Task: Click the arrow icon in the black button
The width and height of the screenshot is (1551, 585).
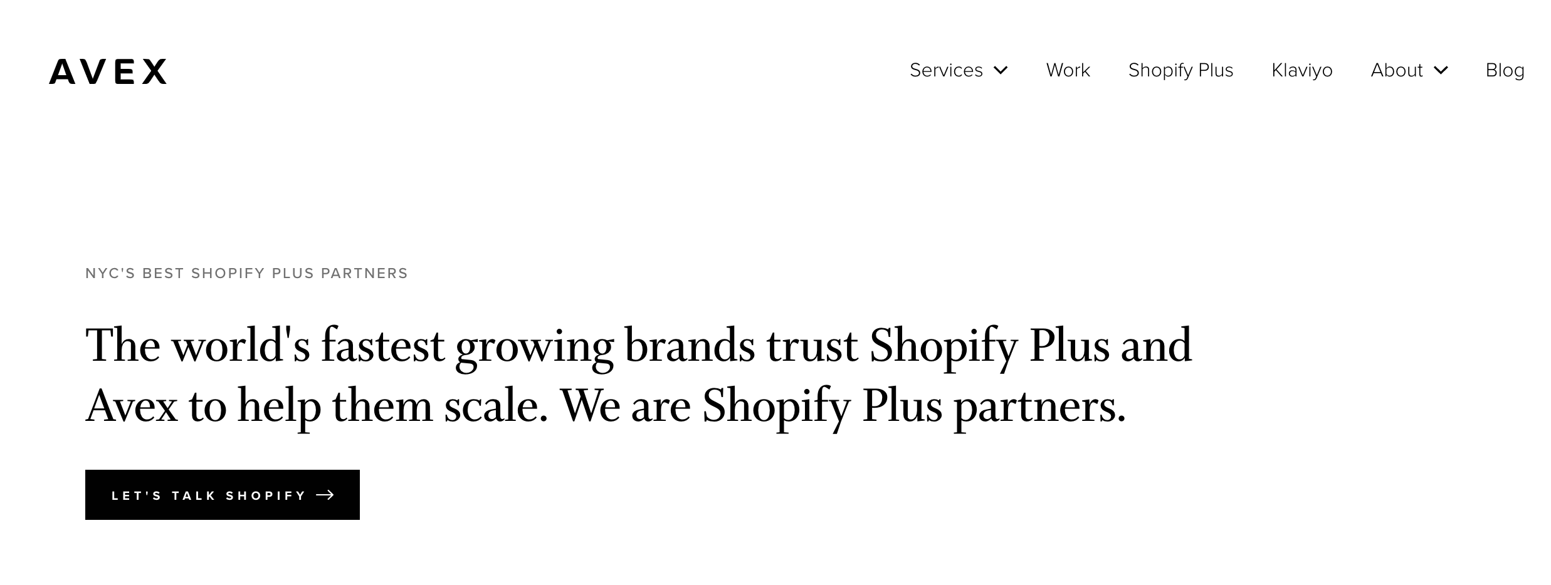Action: tap(325, 495)
